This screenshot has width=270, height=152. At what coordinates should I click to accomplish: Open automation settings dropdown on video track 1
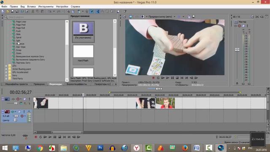(x=21, y=99)
